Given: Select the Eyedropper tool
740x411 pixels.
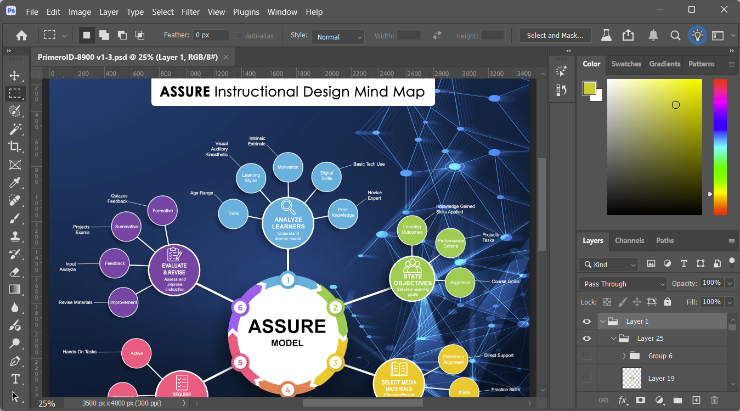Looking at the screenshot, I should pyautogui.click(x=15, y=182).
